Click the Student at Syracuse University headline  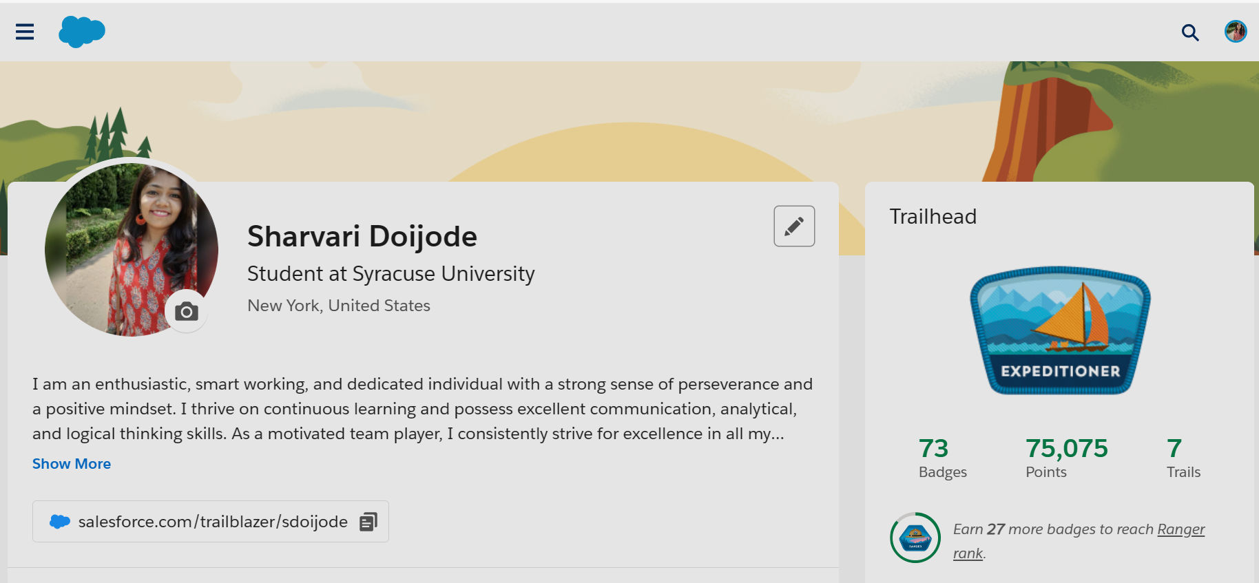coord(391,274)
